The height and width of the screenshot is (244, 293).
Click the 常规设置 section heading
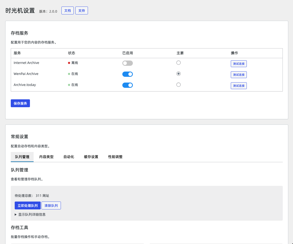coord(19,137)
